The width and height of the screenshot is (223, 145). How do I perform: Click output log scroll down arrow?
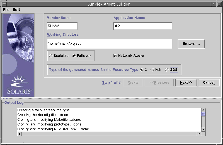pyautogui.click(x=203, y=129)
